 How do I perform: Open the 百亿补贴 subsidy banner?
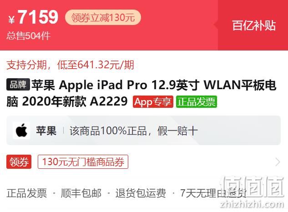pyautogui.click(x=254, y=25)
